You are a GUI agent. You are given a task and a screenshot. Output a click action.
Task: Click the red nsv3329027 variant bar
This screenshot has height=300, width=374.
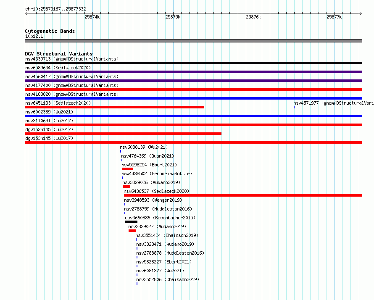click(x=132, y=231)
